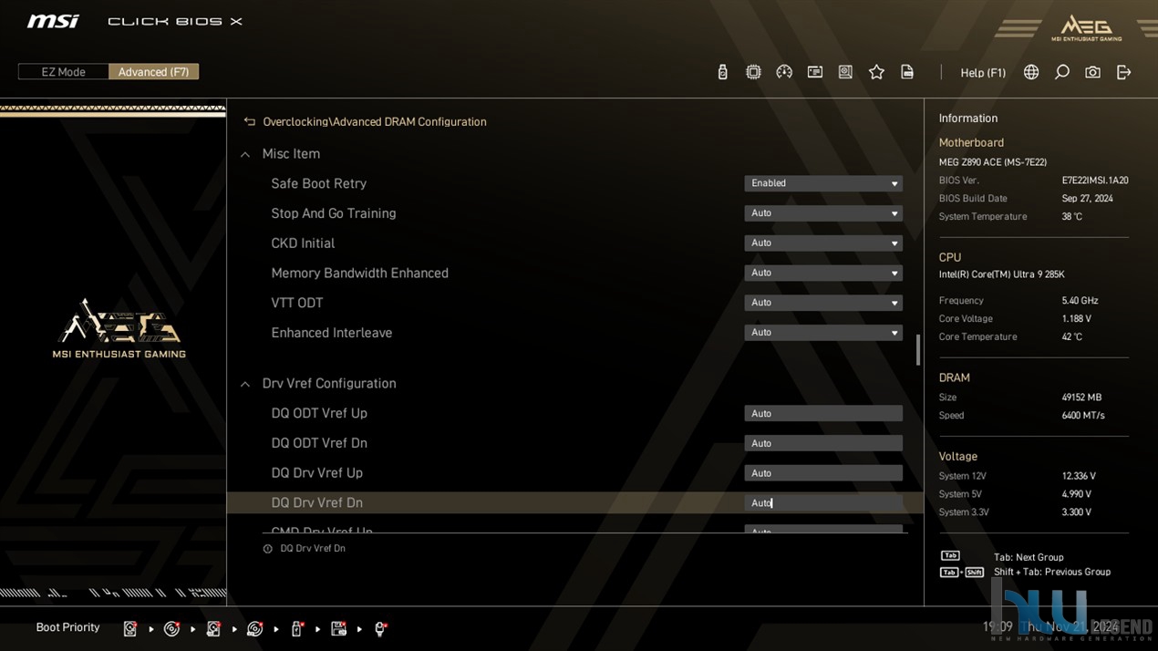The width and height of the screenshot is (1158, 651).
Task: Click the Information panel heading
Action: [x=968, y=119]
